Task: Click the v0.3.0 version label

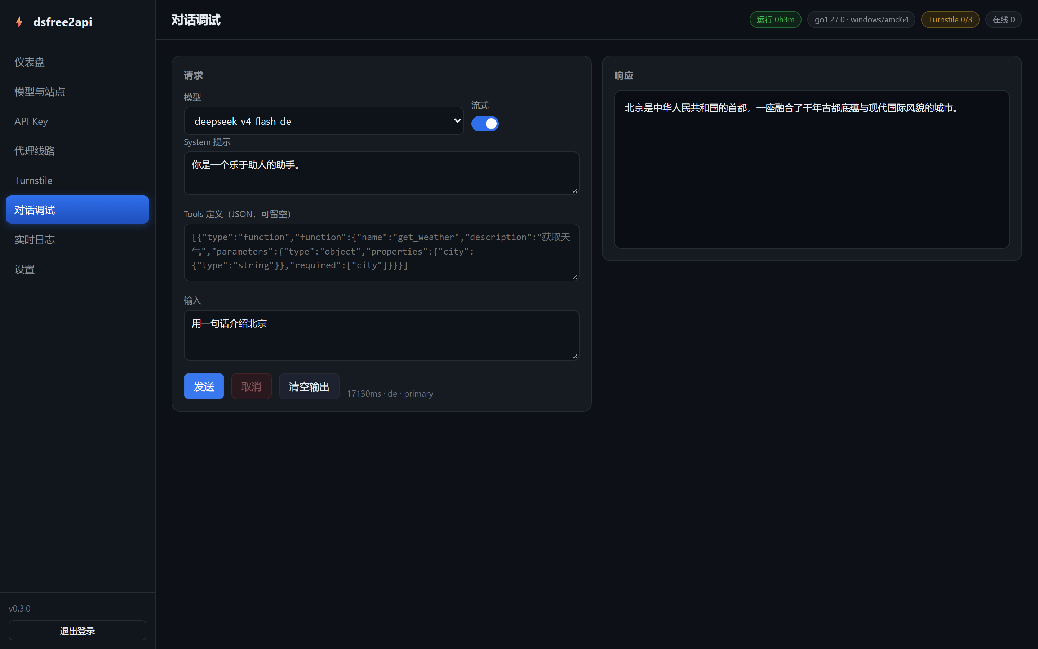Action: (x=19, y=609)
